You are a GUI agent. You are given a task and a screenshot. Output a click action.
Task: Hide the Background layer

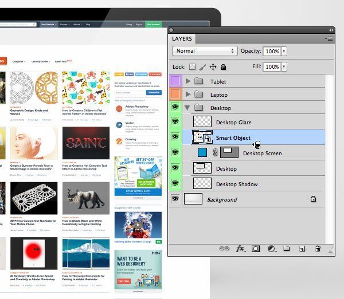click(175, 199)
